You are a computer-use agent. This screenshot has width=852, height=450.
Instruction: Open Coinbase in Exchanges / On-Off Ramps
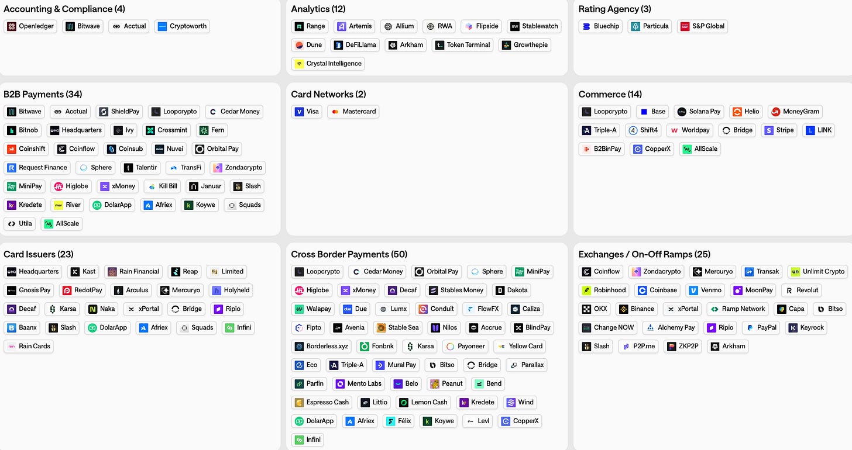coord(657,290)
